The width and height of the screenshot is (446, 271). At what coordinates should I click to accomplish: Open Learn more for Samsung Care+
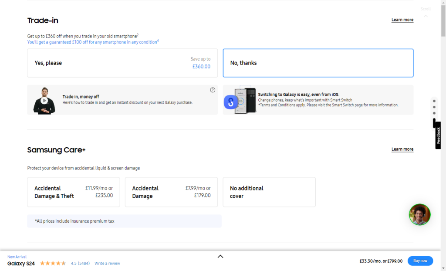[x=402, y=149]
